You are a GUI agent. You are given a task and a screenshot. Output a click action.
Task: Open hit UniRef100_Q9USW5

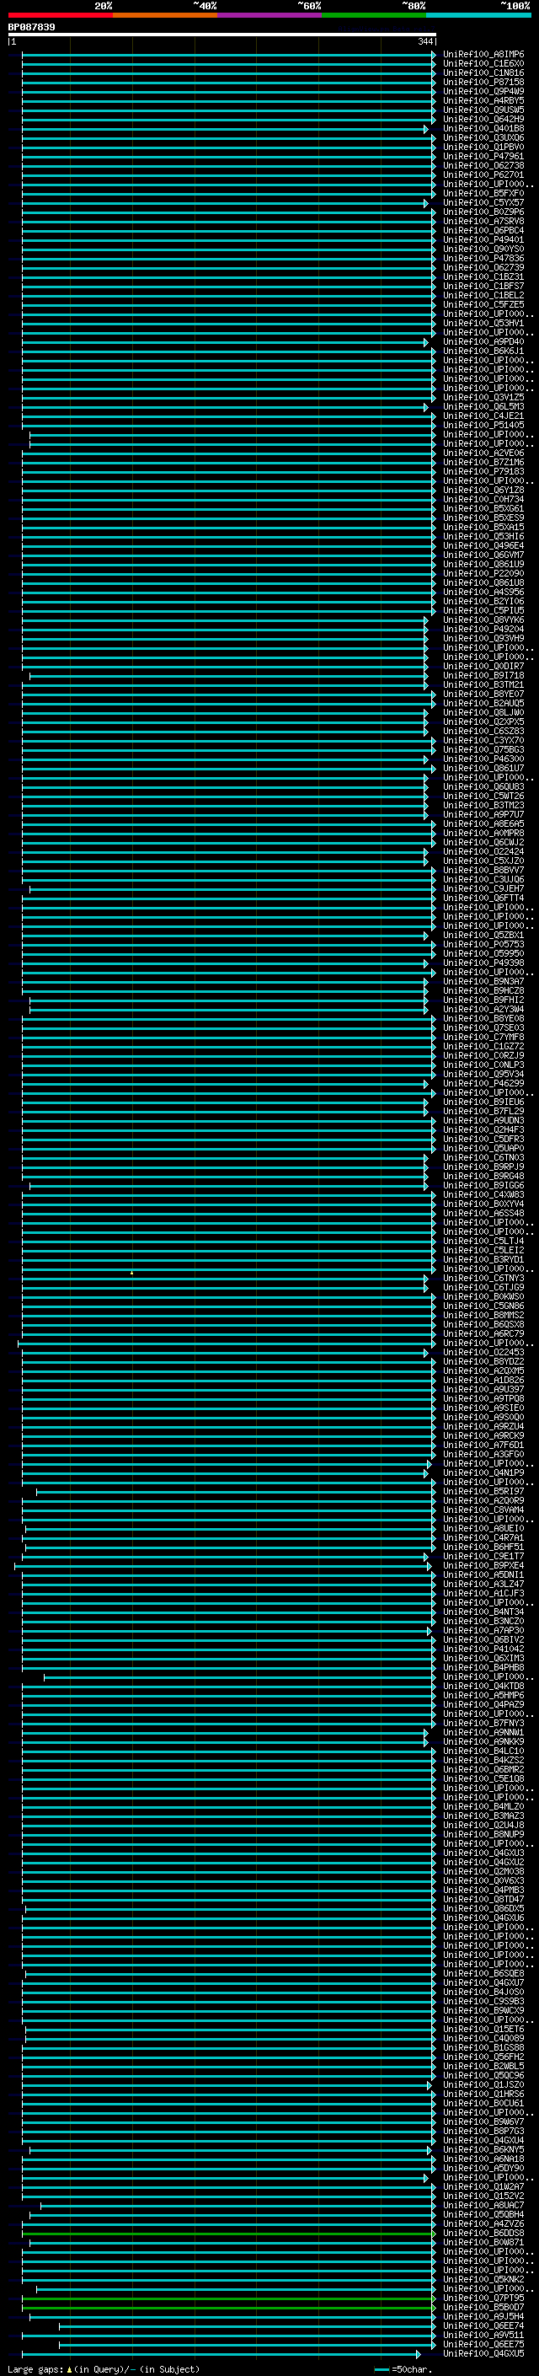tap(483, 110)
